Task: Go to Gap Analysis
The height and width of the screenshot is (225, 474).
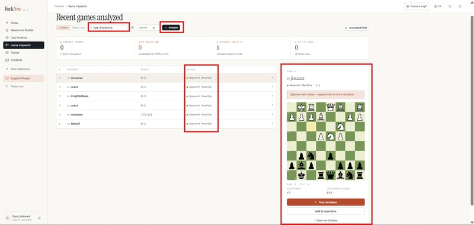Action: point(24,37)
